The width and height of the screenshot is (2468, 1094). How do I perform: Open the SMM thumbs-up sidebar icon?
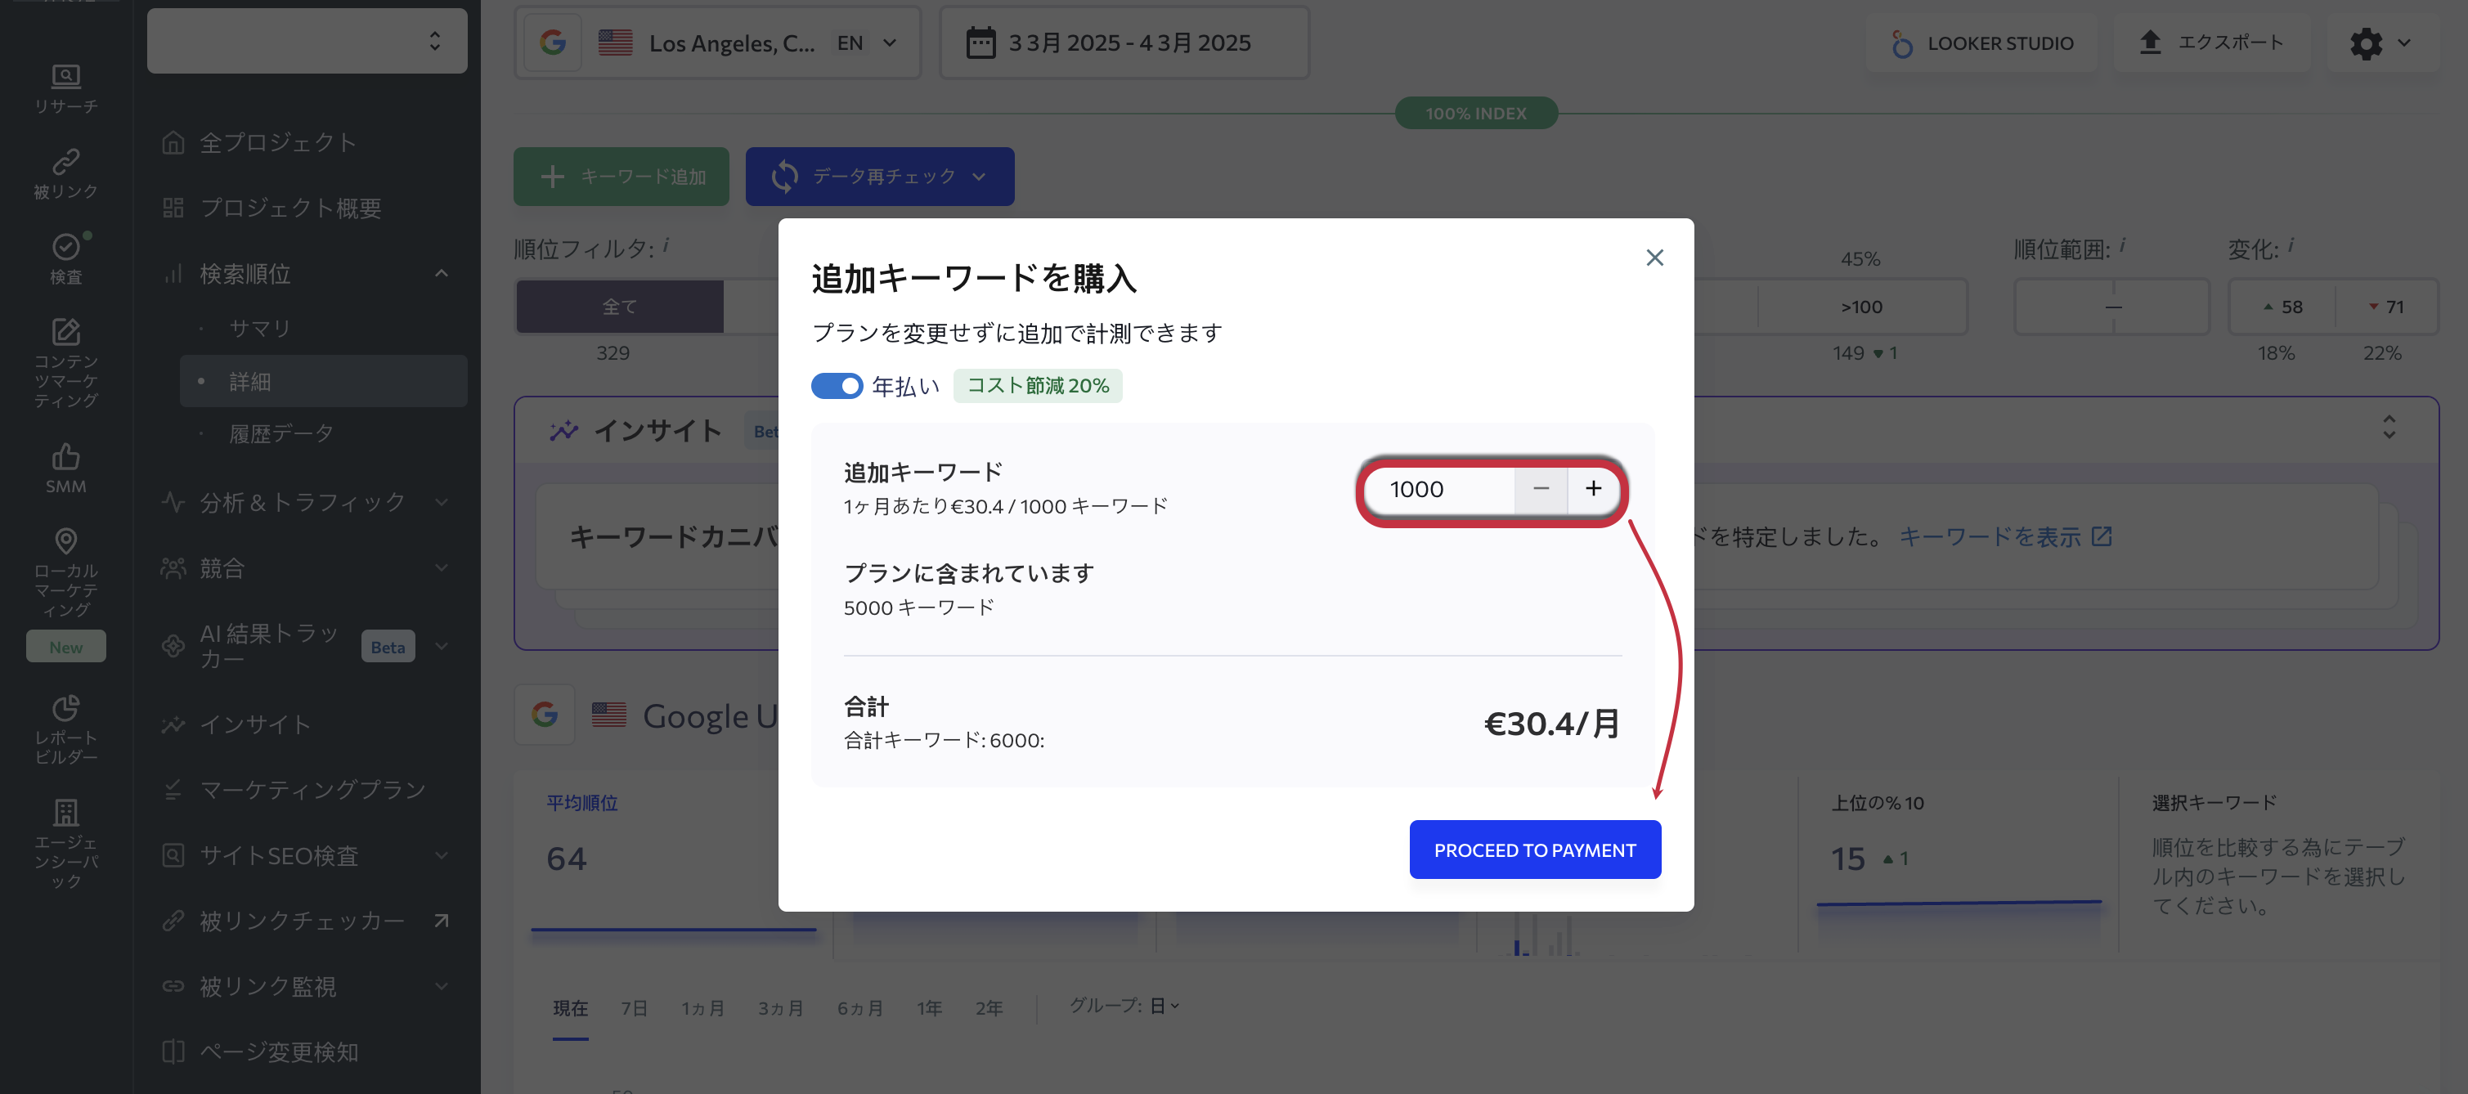(x=65, y=456)
